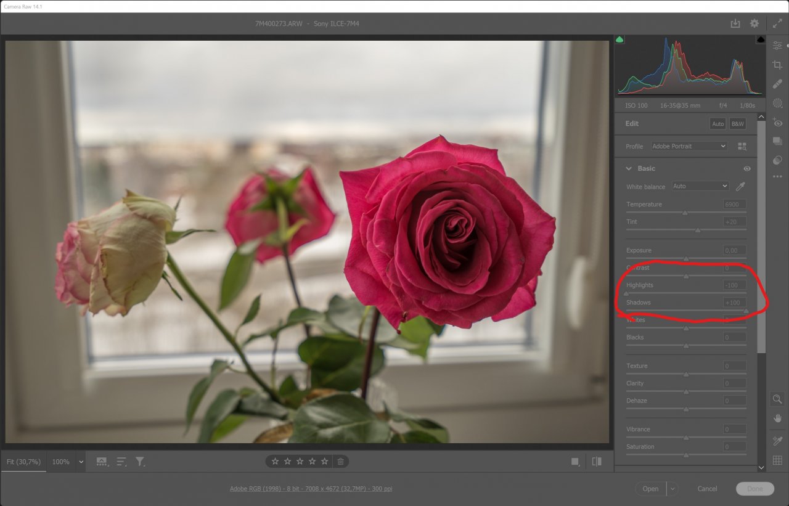Pick the White Balance eyedropper tool

[741, 186]
